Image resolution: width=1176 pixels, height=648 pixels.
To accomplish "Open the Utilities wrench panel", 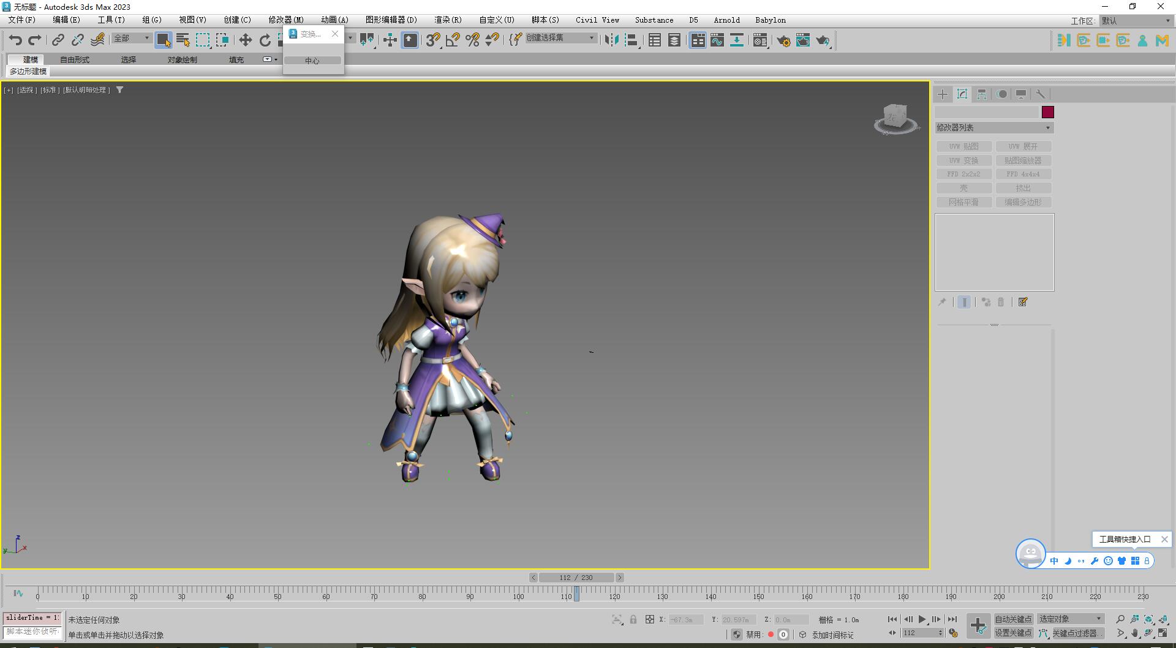I will (x=1040, y=94).
